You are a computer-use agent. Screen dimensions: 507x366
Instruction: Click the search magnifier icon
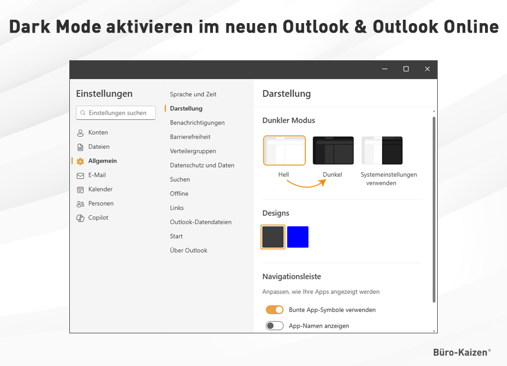pos(83,113)
